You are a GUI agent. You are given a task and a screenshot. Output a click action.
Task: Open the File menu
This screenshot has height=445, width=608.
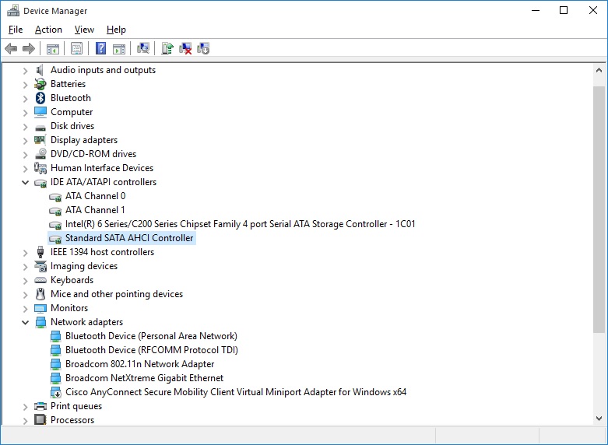pos(16,30)
